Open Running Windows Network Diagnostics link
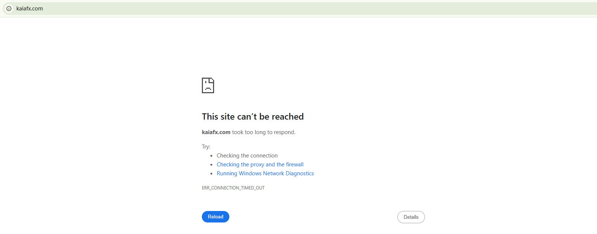Image resolution: width=597 pixels, height=234 pixels. pos(265,173)
